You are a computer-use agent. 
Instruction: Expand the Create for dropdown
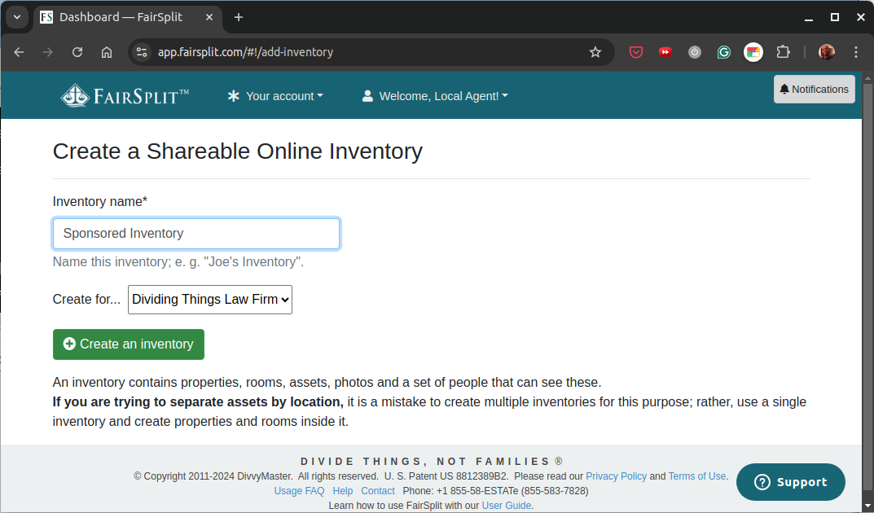(210, 300)
